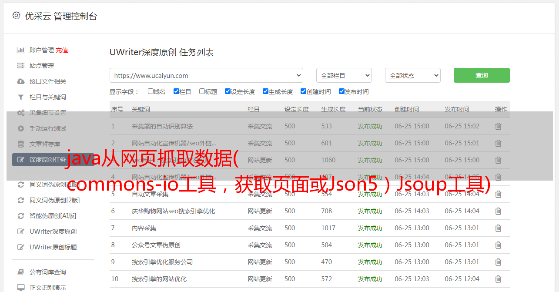This screenshot has height=292, width=559.
Task: Click publish time 06-25 12:04
Action: coord(462,279)
